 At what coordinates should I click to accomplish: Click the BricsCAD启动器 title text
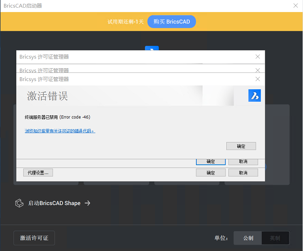click(x=23, y=6)
